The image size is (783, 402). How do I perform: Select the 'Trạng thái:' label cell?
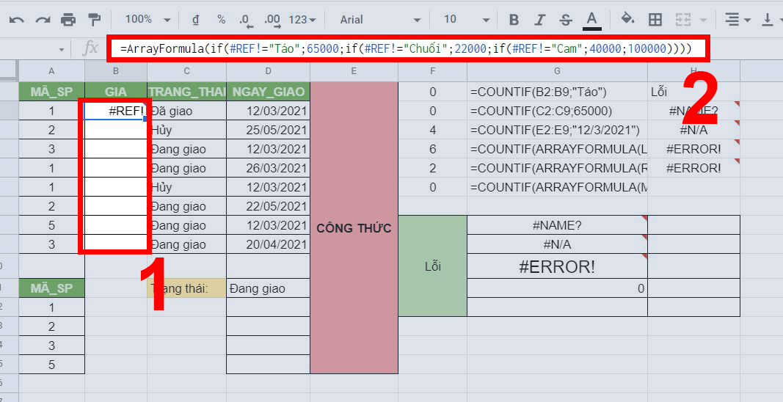pos(187,288)
